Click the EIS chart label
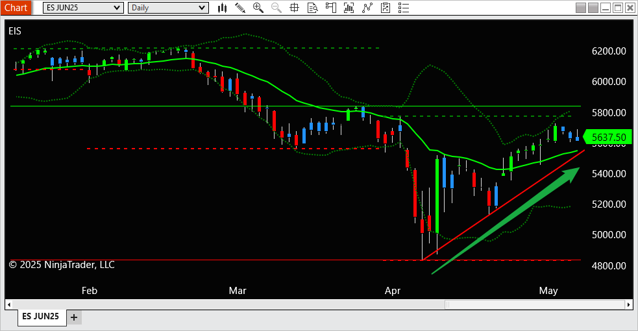 tap(15, 31)
